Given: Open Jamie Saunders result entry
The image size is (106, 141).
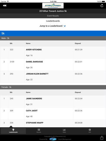Looking at the screenshot, I should click(53, 102).
